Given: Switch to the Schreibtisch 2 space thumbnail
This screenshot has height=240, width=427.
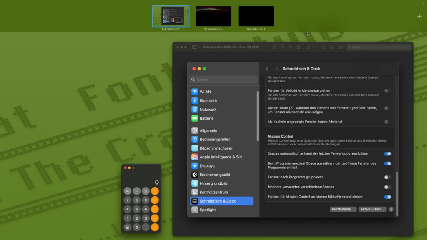Looking at the screenshot, I should [213, 16].
